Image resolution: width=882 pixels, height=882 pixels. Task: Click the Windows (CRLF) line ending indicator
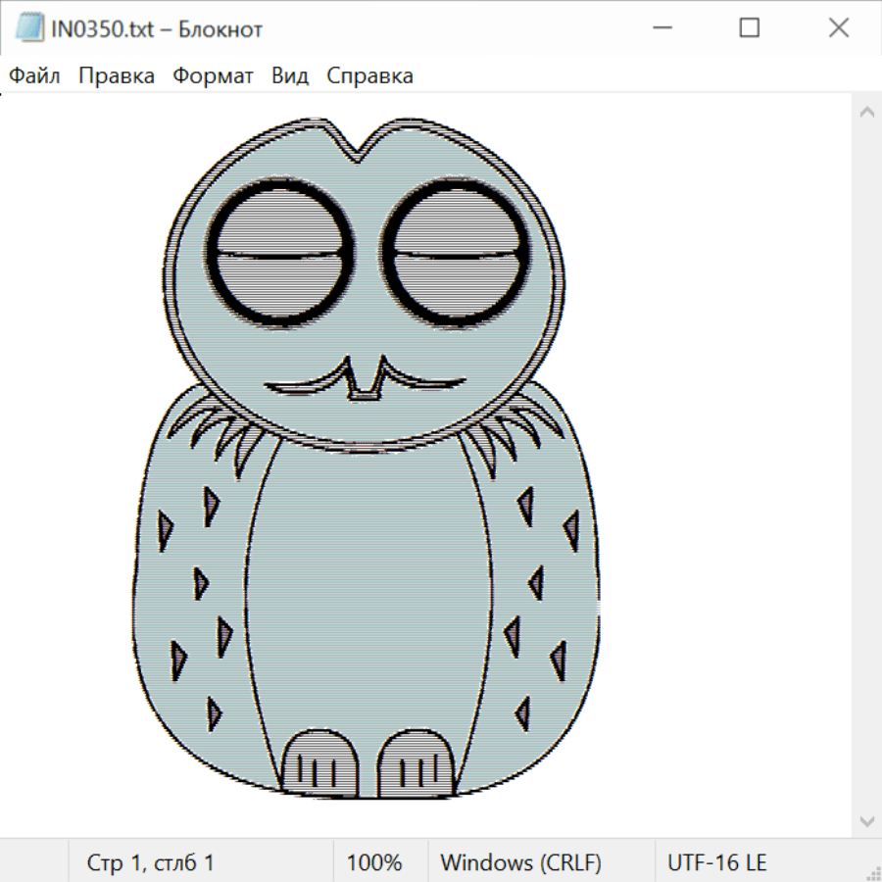tap(520, 862)
